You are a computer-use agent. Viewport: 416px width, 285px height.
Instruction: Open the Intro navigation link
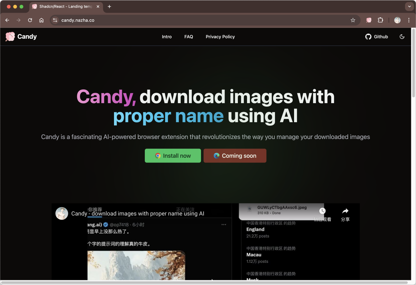click(x=167, y=37)
